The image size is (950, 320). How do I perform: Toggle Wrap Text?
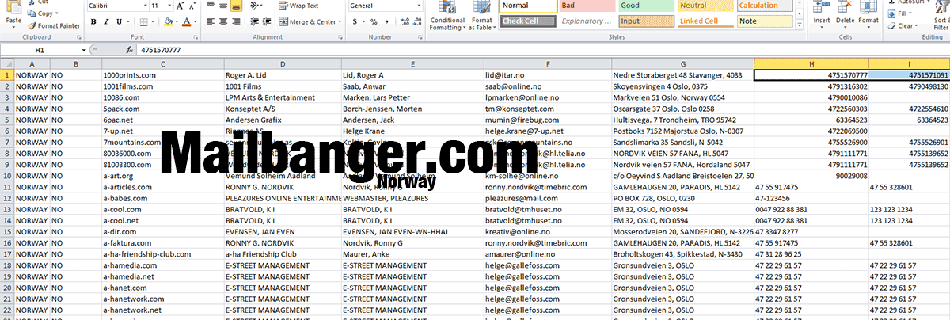tap(299, 6)
